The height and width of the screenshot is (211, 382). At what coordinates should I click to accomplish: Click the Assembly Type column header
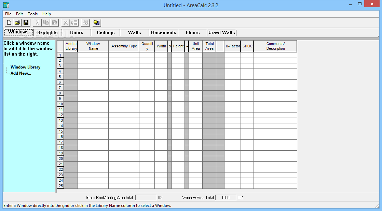124,46
